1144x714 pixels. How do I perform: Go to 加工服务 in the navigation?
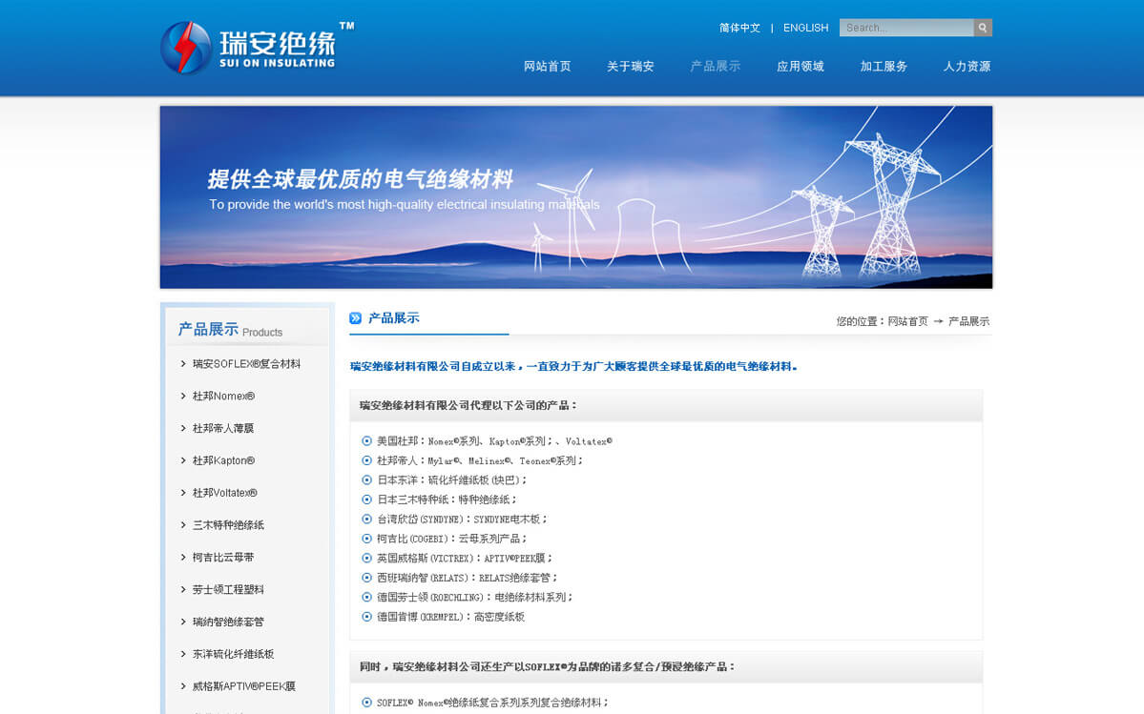(883, 67)
